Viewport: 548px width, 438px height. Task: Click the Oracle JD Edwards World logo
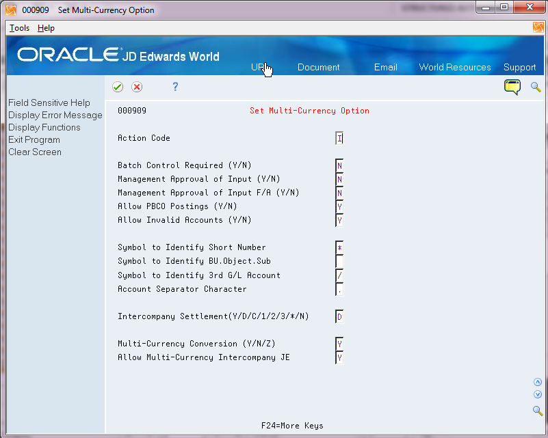click(x=118, y=55)
